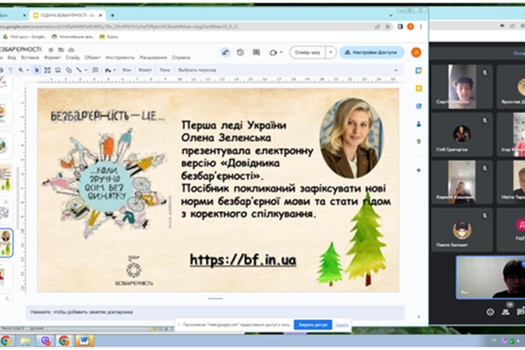Open the comments panel icon

pyautogui.click(x=256, y=52)
